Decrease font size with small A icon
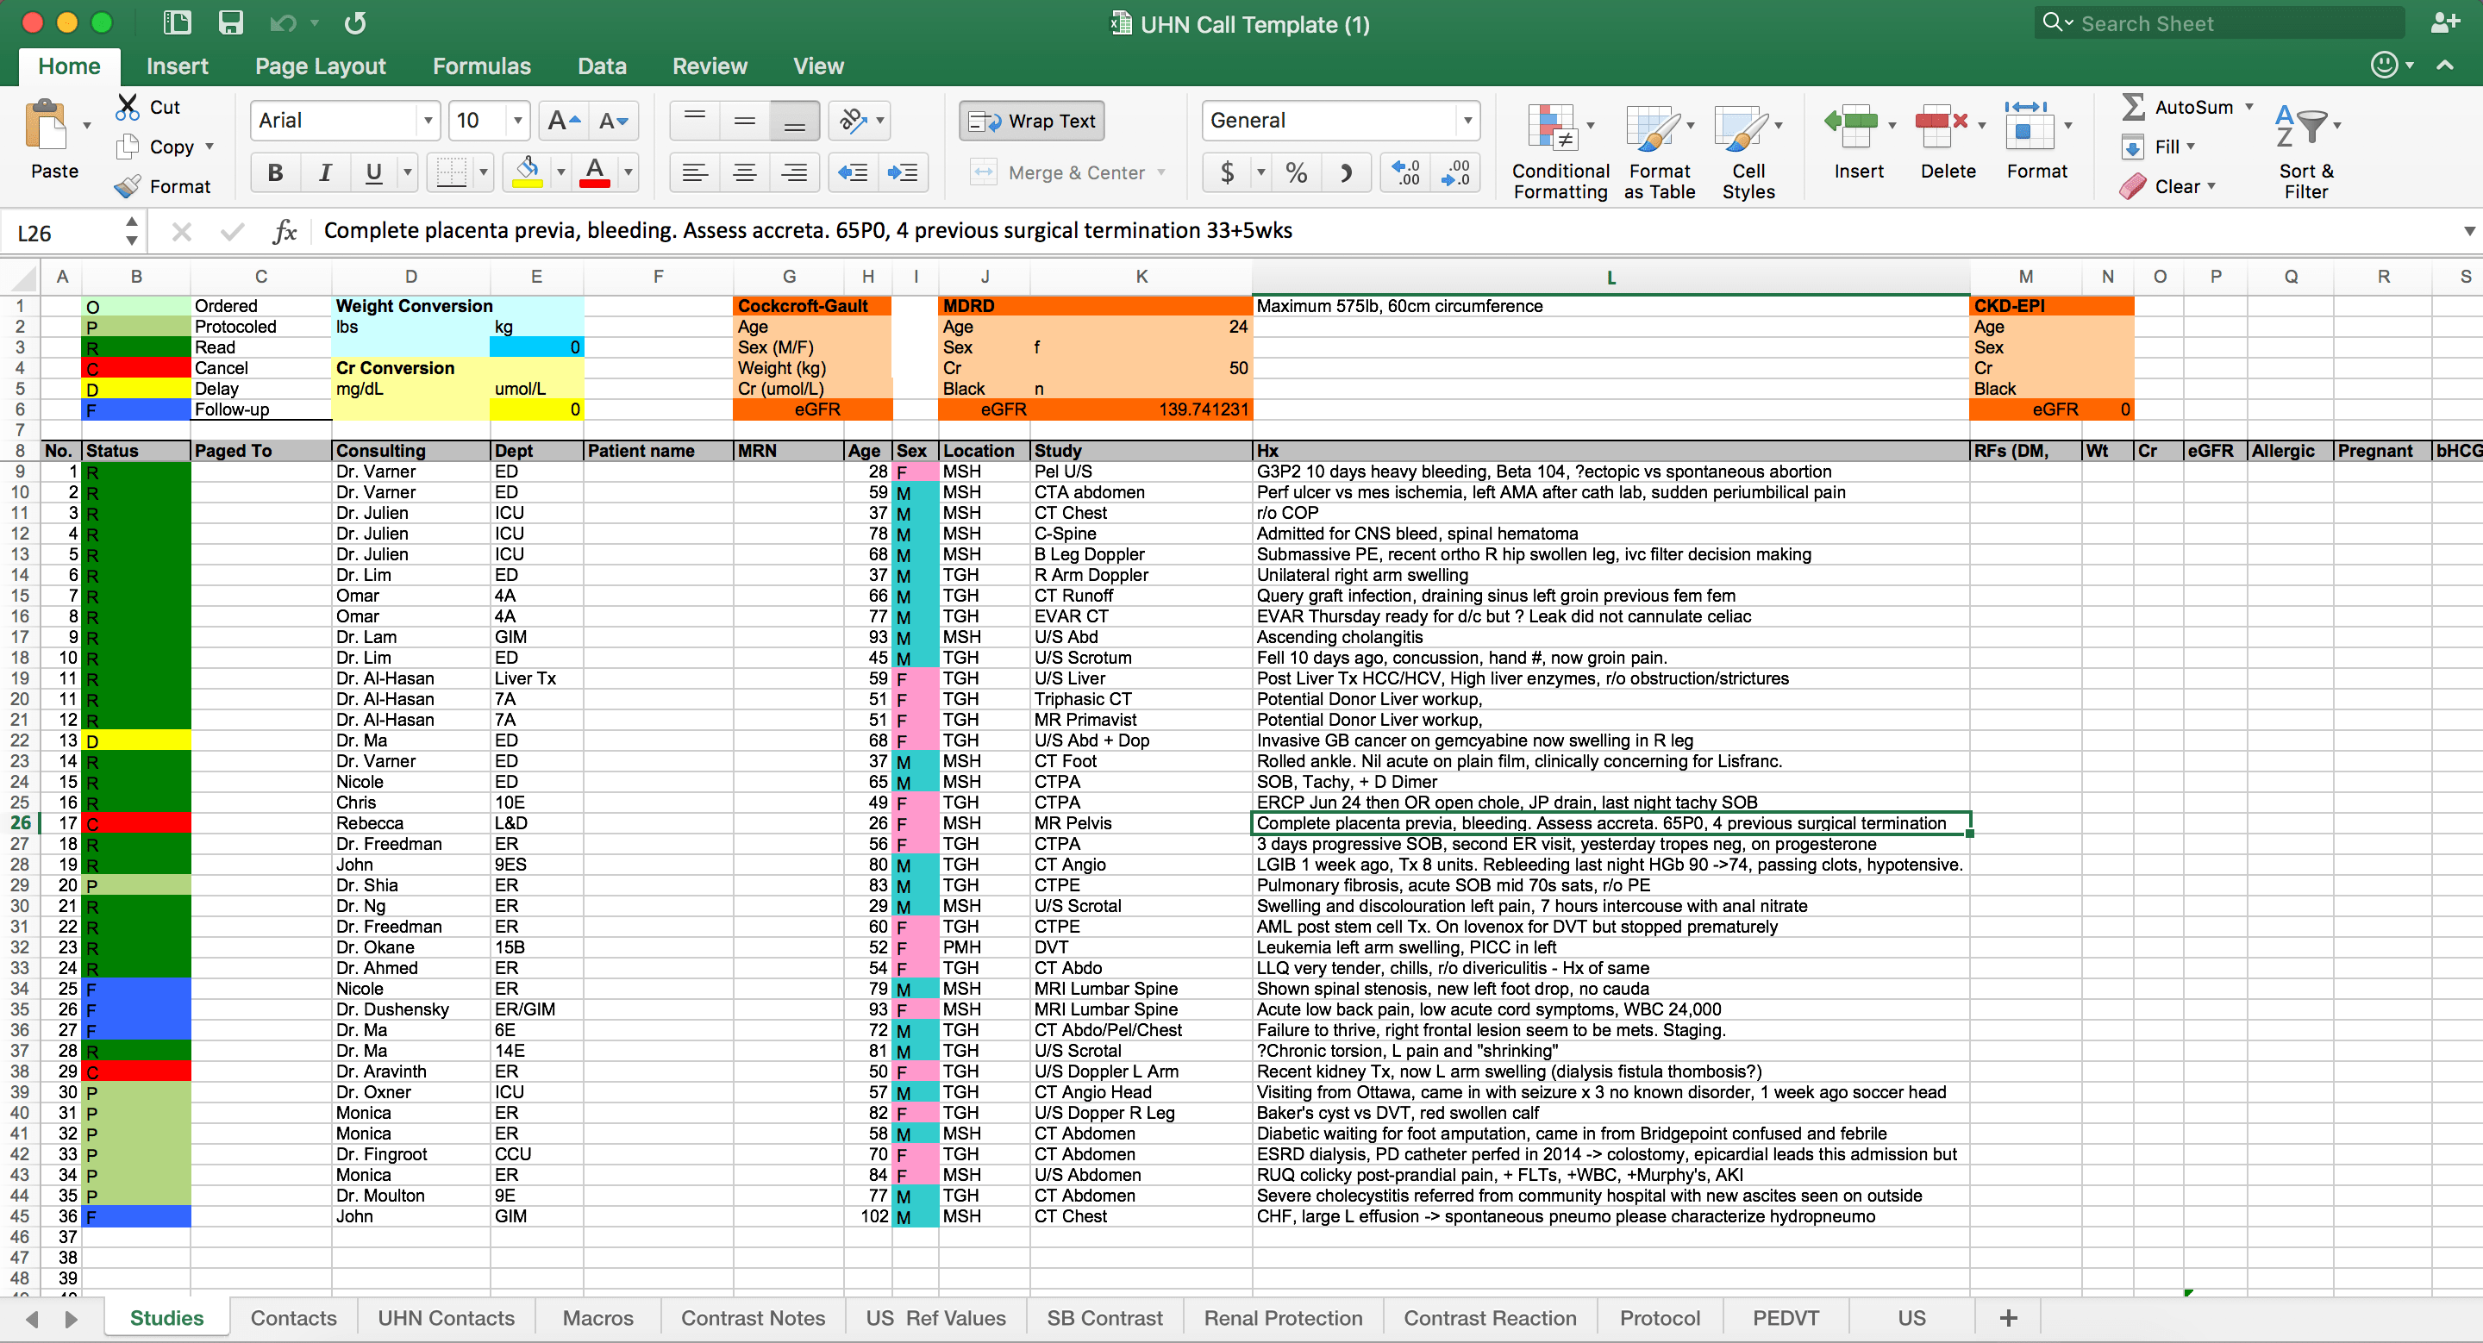Viewport: 2483px width, 1343px height. click(613, 121)
